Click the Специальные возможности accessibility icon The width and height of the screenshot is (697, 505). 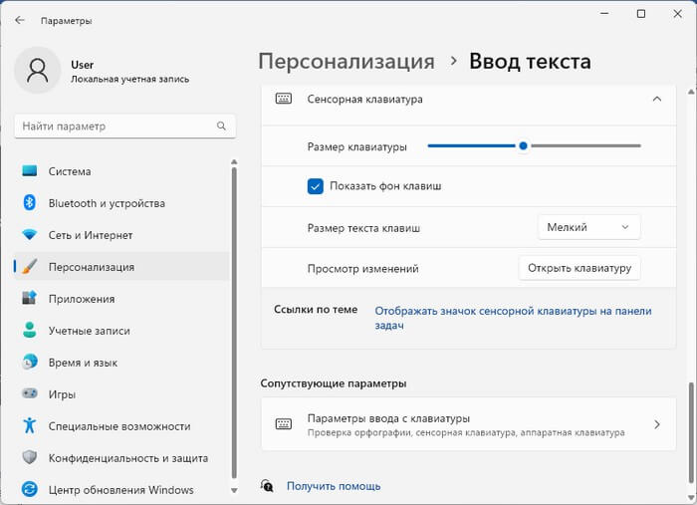(x=29, y=425)
